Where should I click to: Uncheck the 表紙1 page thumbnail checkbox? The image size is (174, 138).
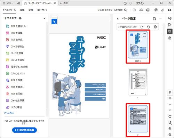click(132, 35)
